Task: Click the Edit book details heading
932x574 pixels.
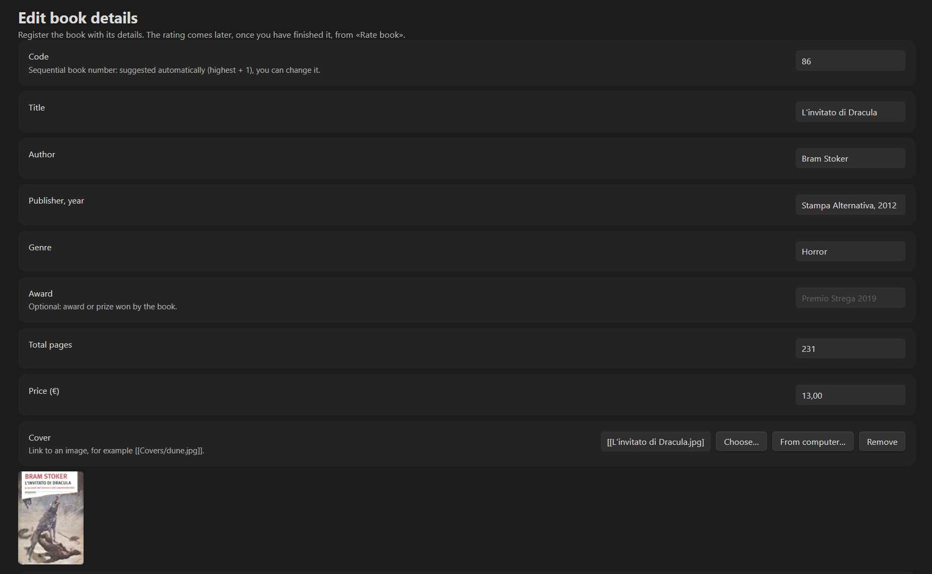Action: [78, 18]
